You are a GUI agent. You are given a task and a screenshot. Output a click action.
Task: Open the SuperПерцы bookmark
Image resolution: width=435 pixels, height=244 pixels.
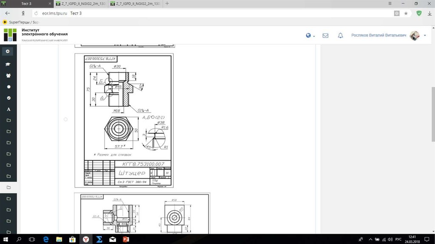click(21, 22)
